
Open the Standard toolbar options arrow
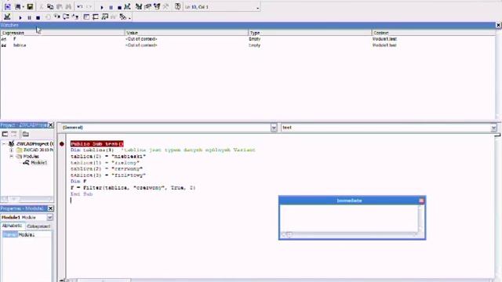(258, 8)
